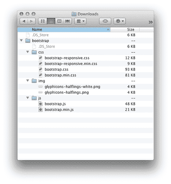Click the img folder icon
Image resolution: width=171 pixels, height=184 pixels.
click(x=34, y=81)
